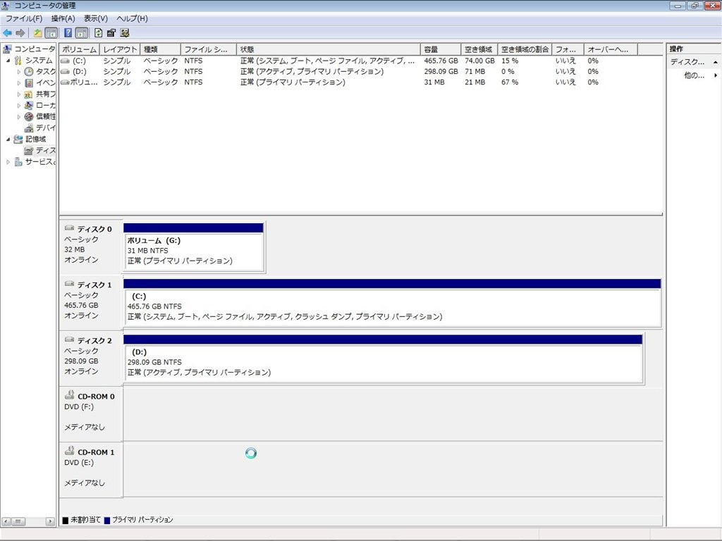Viewport: 722px width, 541px height.
Task: Select the ディスク 1 disk label
Action: click(90, 301)
